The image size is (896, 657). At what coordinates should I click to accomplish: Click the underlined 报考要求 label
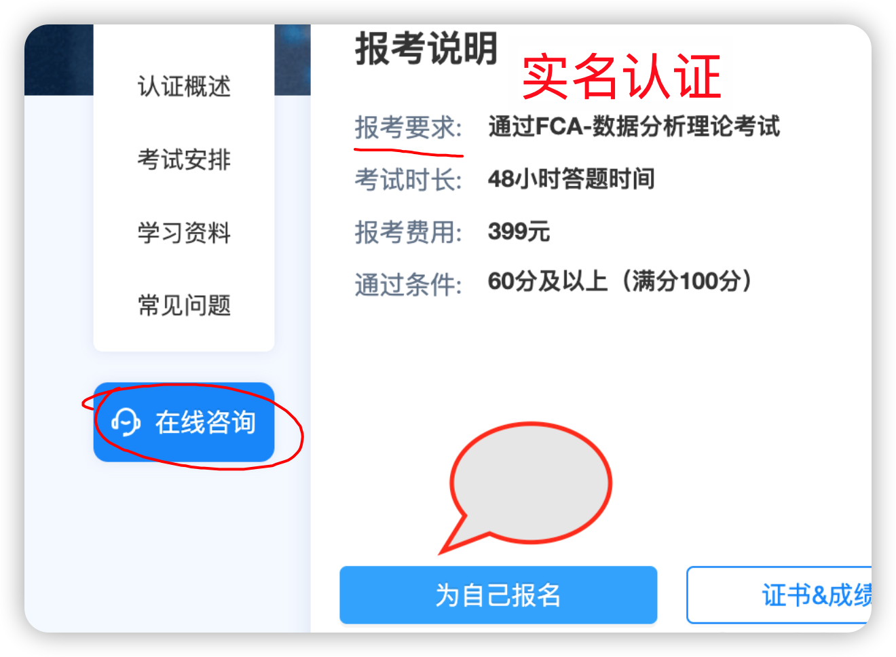click(x=408, y=128)
